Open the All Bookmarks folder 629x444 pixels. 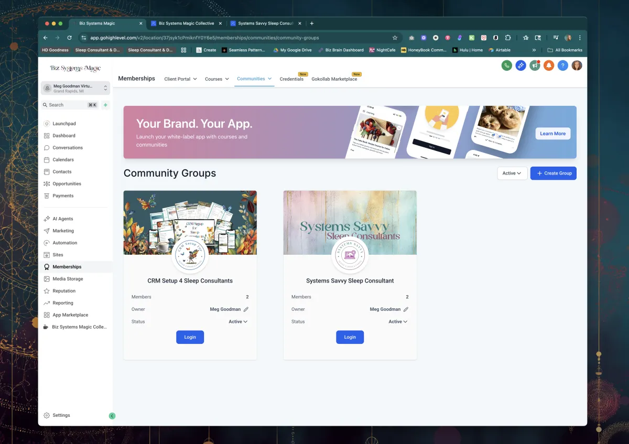click(x=565, y=50)
